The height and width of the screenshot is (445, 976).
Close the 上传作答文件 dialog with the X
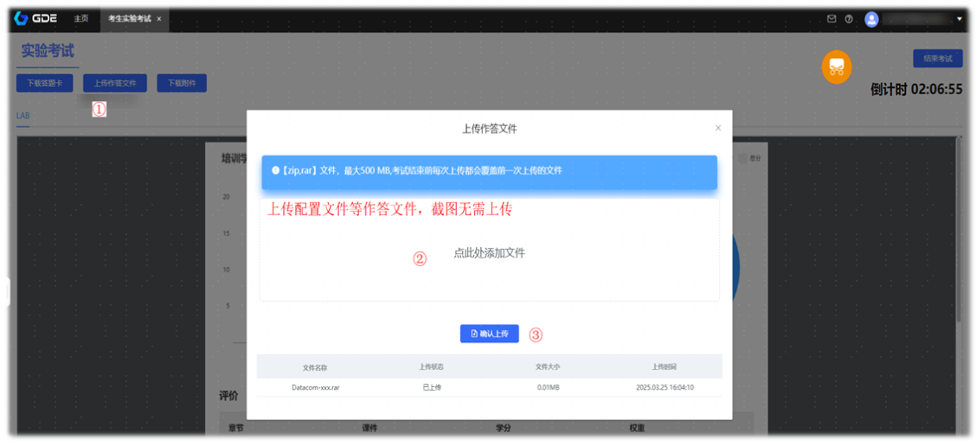pyautogui.click(x=717, y=128)
